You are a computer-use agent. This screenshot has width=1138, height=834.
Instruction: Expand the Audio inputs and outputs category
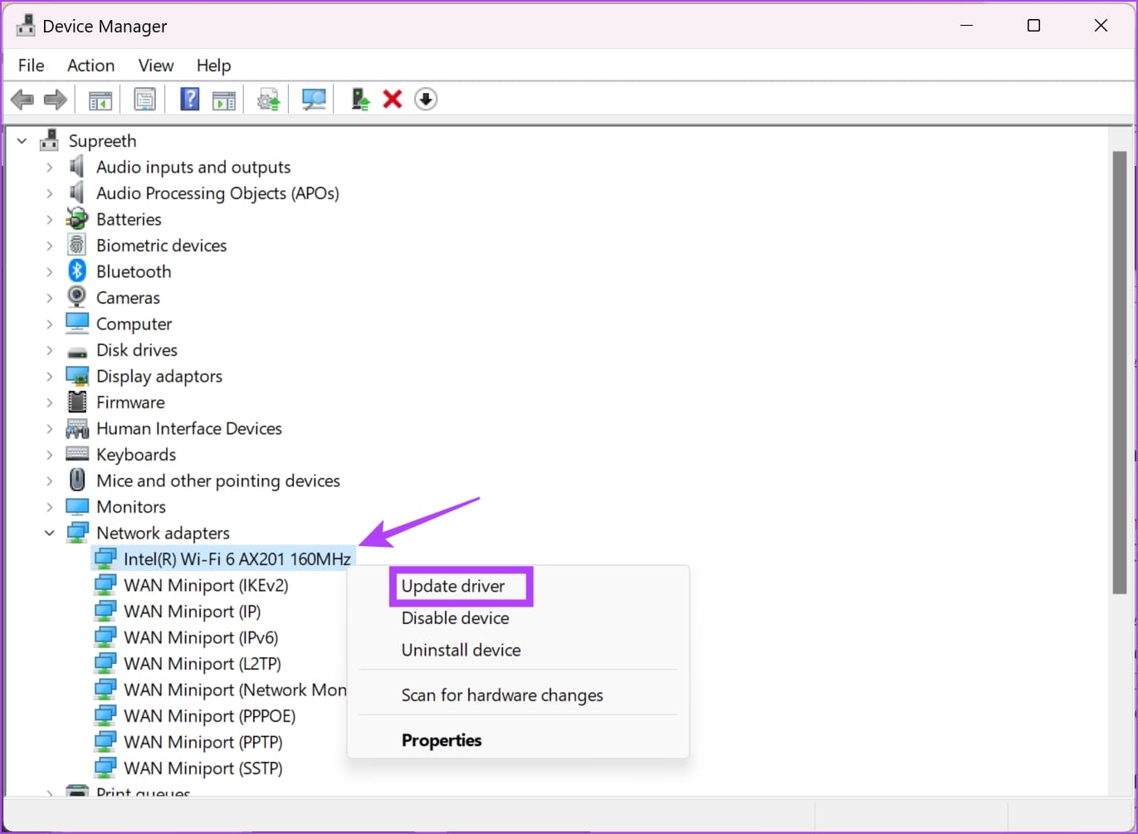point(49,167)
